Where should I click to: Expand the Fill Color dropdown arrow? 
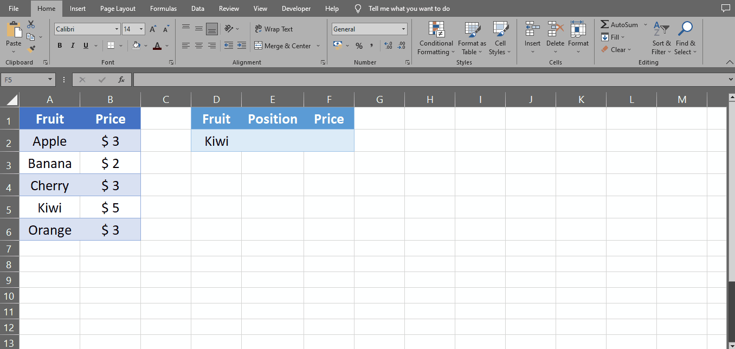pyautogui.click(x=145, y=46)
